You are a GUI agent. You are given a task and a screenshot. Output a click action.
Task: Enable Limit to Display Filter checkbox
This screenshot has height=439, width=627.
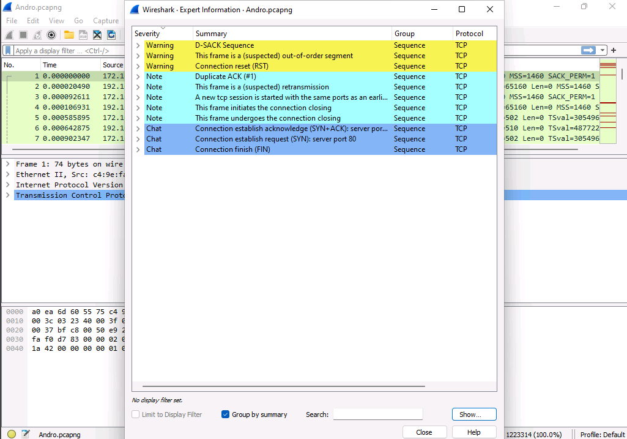tap(136, 415)
